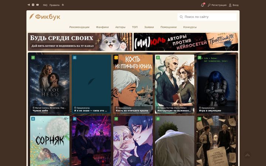The width and height of the screenshot is (266, 166).
Task: Click Ориджиналы label above Кость из птичьего крыла
Action: 123,108
